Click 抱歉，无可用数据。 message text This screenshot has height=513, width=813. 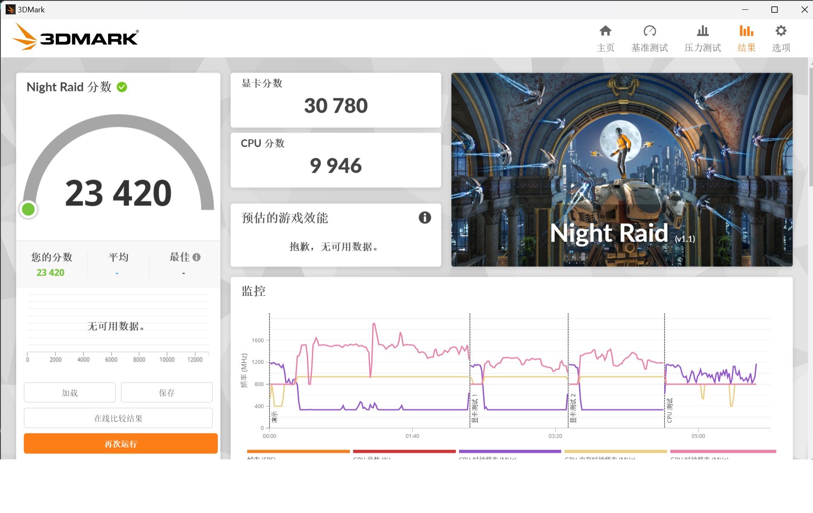pyautogui.click(x=334, y=247)
